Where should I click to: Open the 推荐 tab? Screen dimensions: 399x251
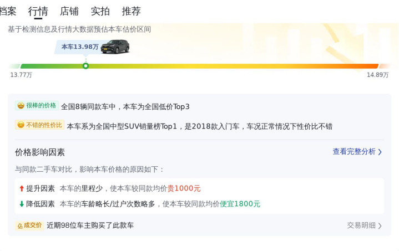point(132,11)
